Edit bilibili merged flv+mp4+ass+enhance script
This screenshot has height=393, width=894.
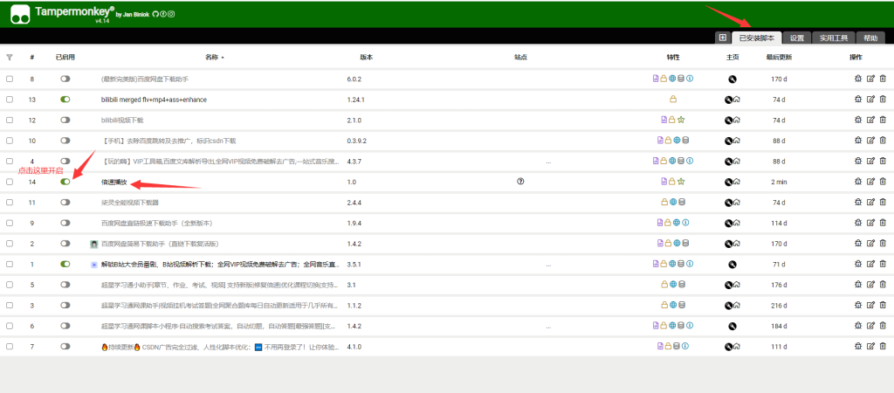tap(870, 100)
